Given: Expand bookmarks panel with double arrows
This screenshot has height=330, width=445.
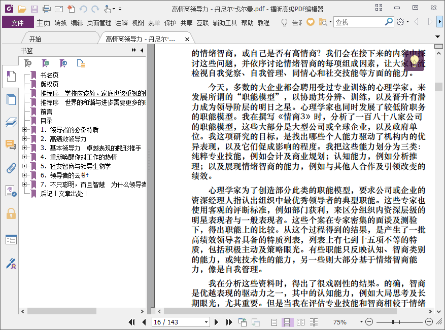Looking at the screenshot, I should point(133,50).
